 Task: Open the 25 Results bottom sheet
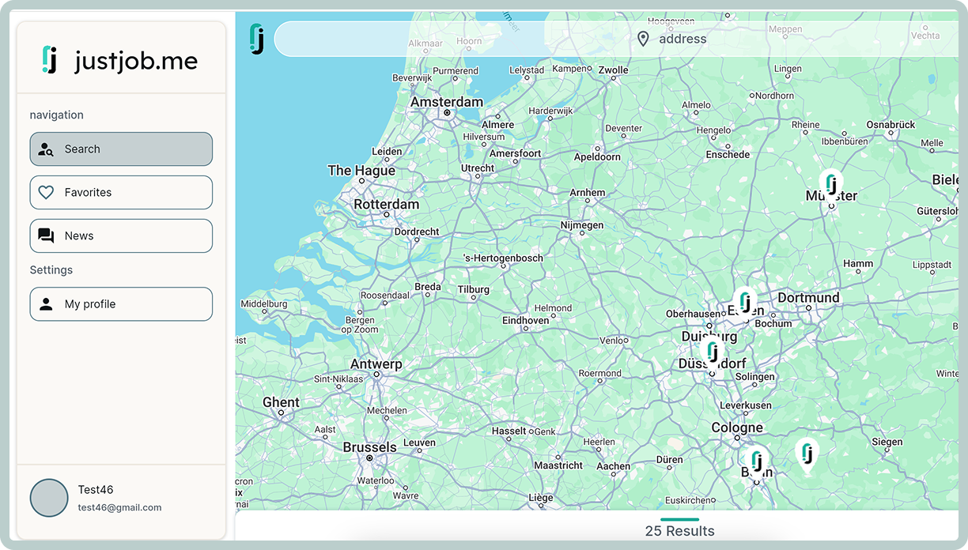click(x=679, y=530)
